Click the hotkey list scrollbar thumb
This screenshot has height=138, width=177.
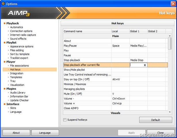click(x=170, y=43)
